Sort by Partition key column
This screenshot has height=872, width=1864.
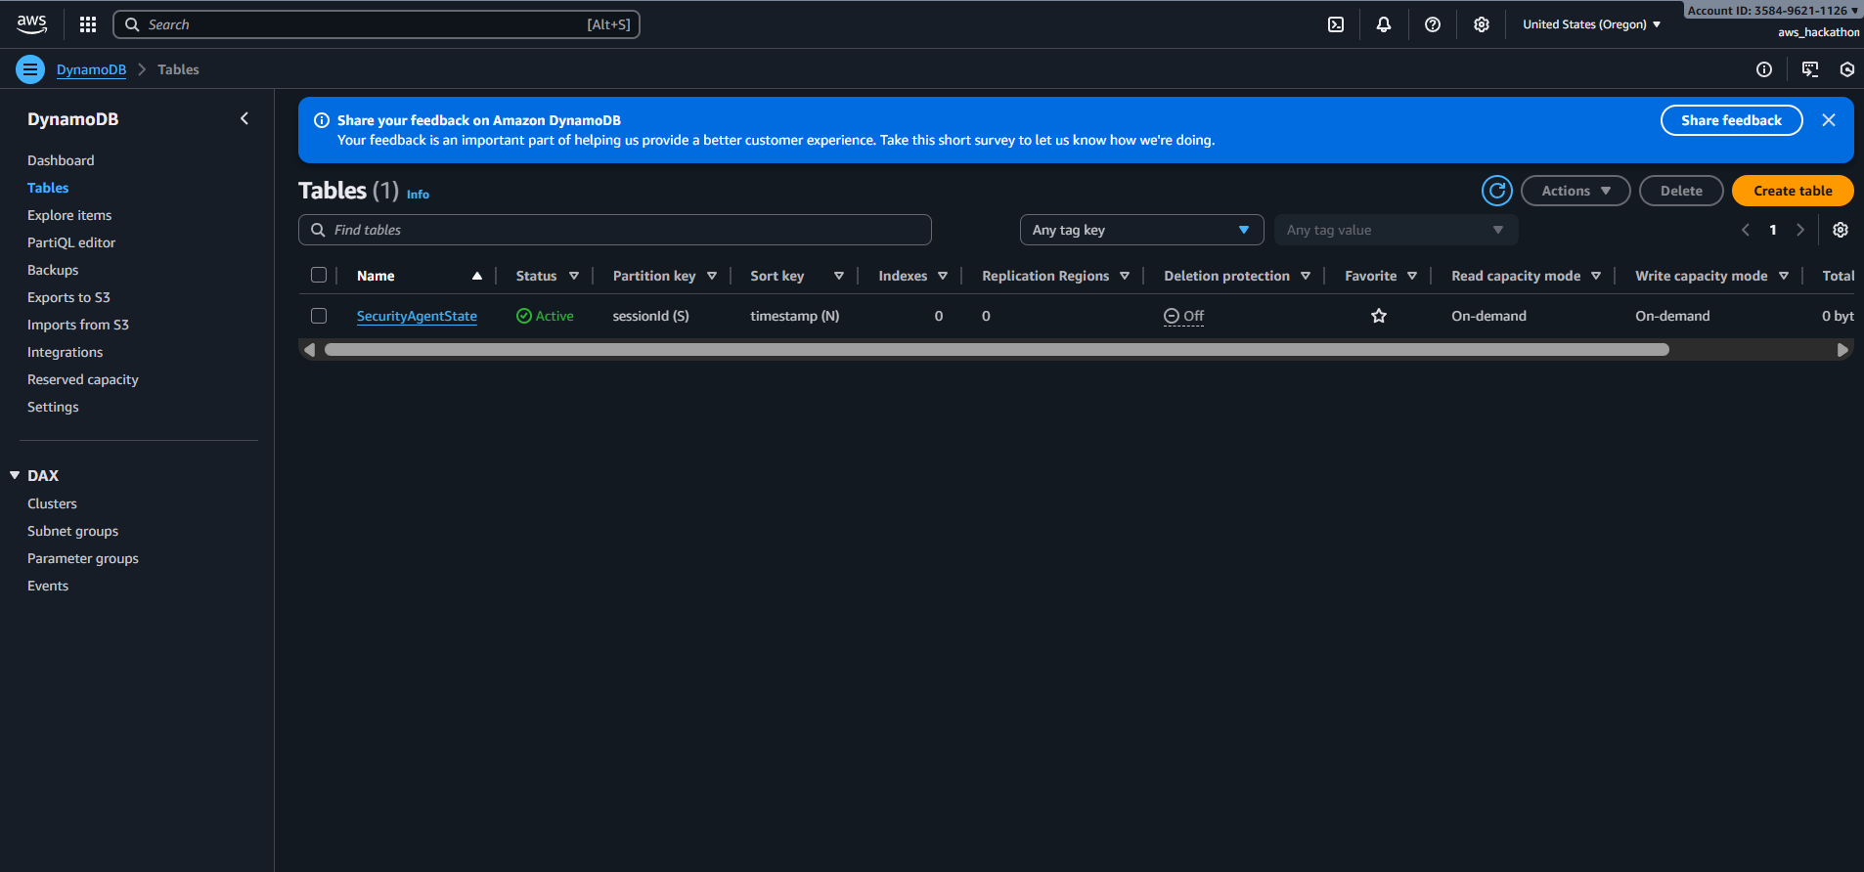[712, 276]
